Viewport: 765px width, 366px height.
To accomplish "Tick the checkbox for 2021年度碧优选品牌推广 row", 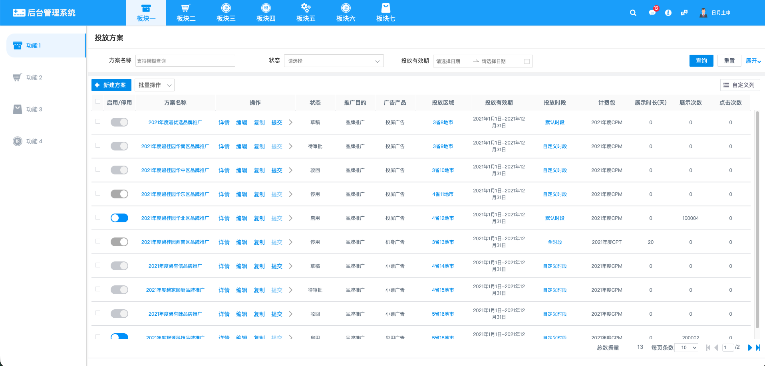I will pos(98,121).
